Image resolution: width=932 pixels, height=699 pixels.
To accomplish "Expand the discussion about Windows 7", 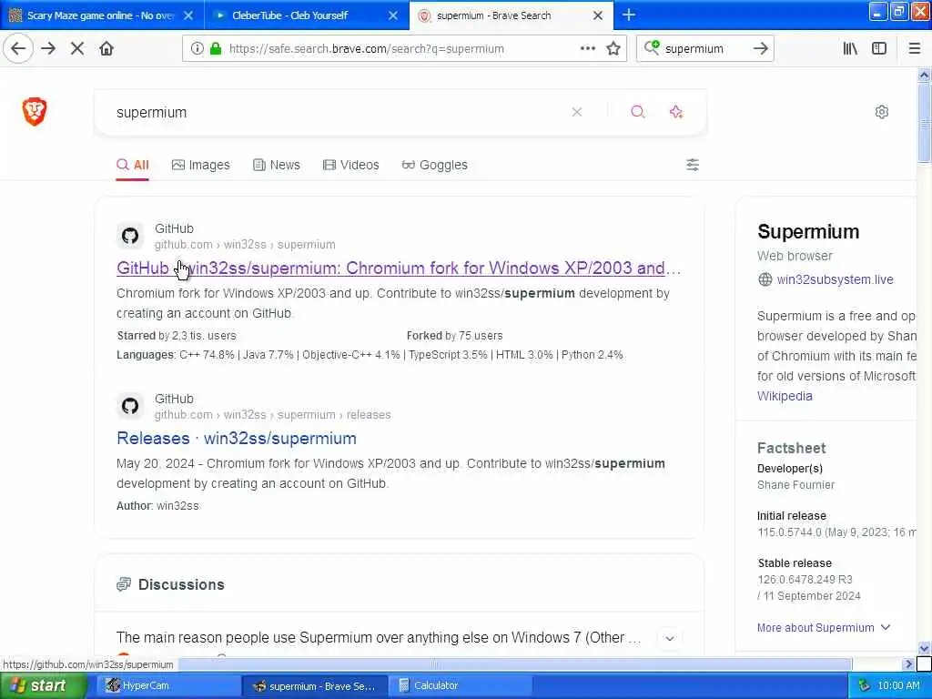I will point(669,638).
